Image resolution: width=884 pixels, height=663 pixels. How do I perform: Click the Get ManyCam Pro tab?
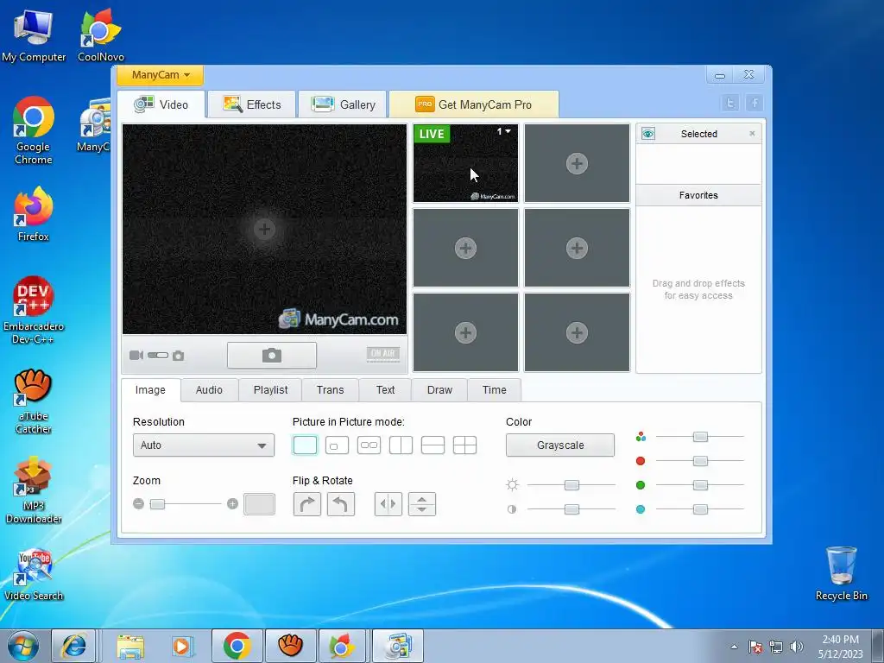pyautogui.click(x=474, y=104)
